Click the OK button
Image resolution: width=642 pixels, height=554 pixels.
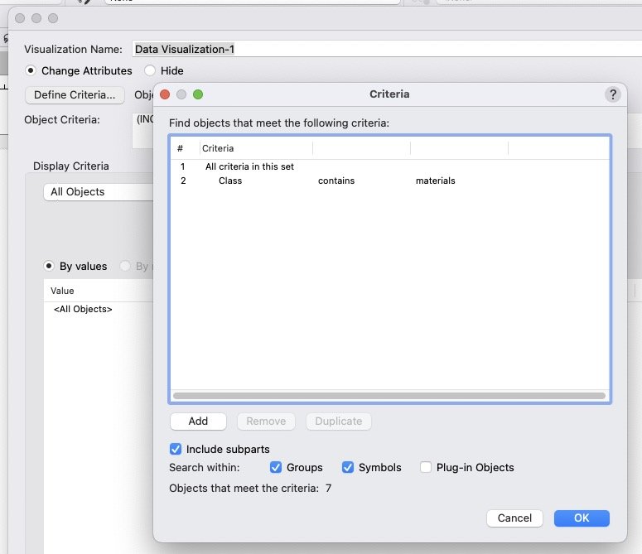pos(582,518)
